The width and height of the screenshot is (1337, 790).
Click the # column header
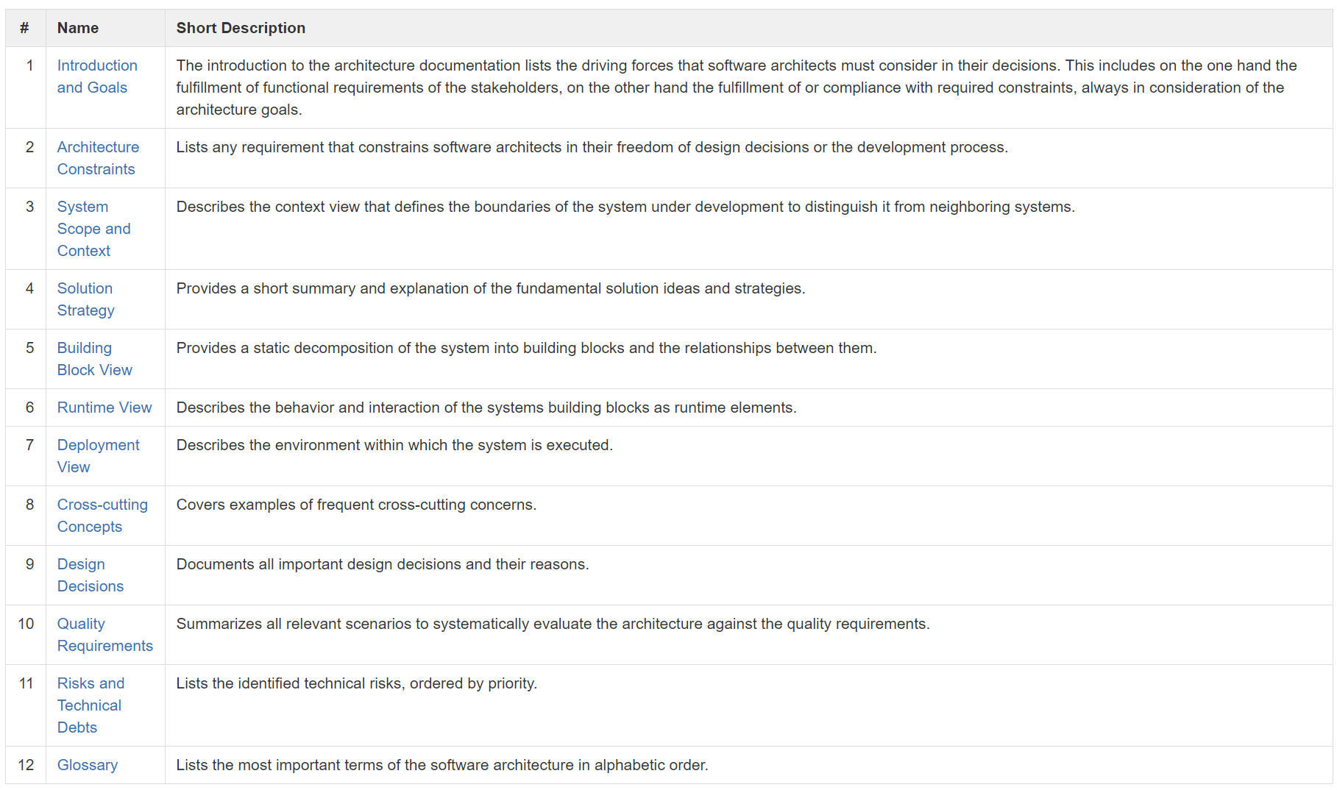25,28
